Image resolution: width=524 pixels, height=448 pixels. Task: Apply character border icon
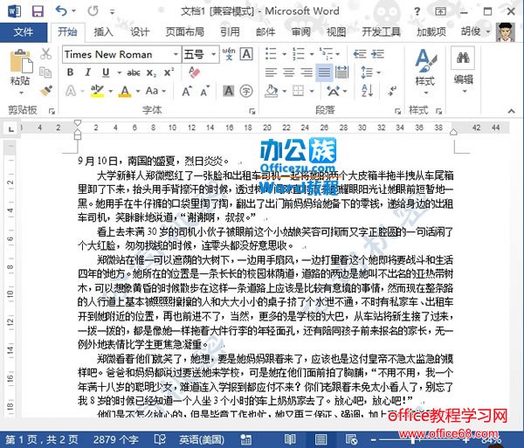coord(246,54)
